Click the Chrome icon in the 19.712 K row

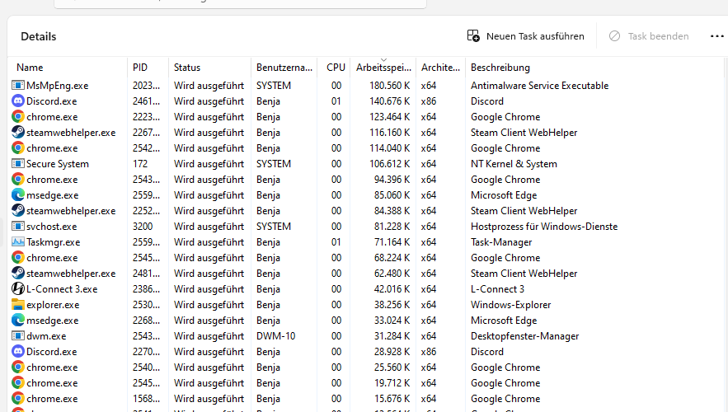point(17,383)
